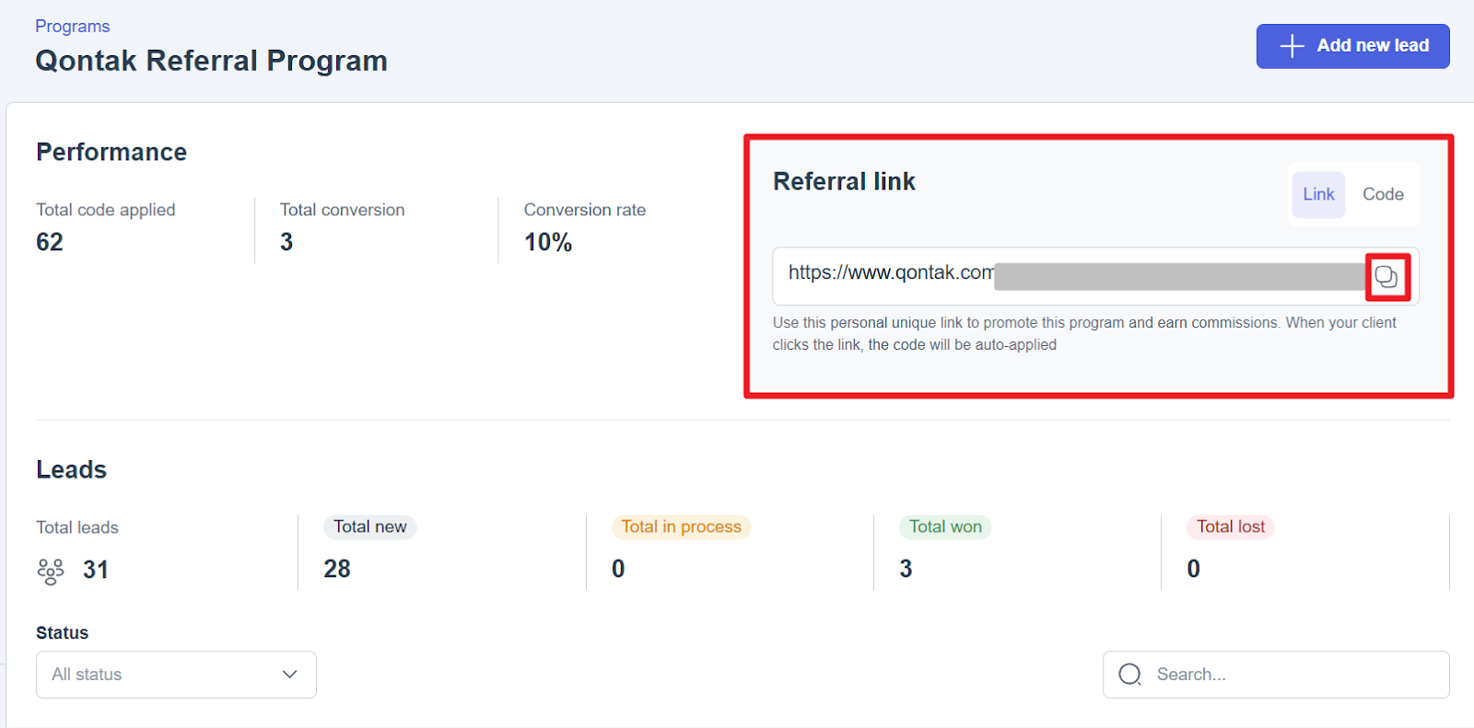Click the people group icon beside Total leads
The height and width of the screenshot is (728, 1474).
click(51, 571)
